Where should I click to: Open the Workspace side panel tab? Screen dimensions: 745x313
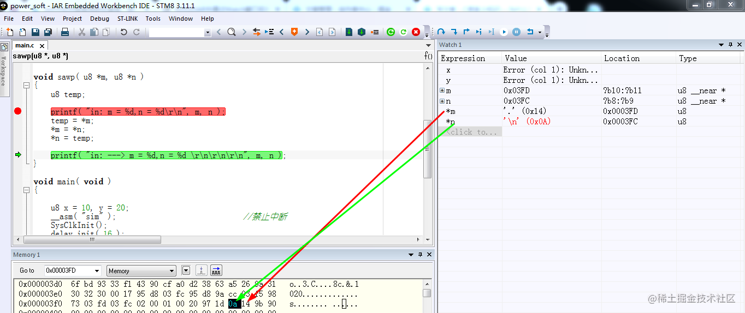click(x=4, y=69)
